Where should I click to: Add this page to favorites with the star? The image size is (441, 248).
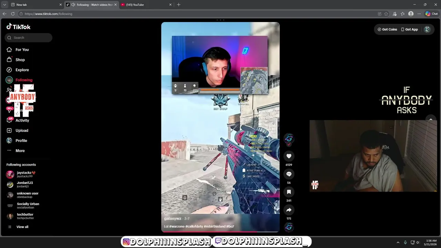tap(386, 14)
